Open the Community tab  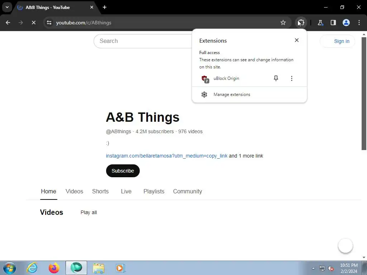click(x=187, y=191)
